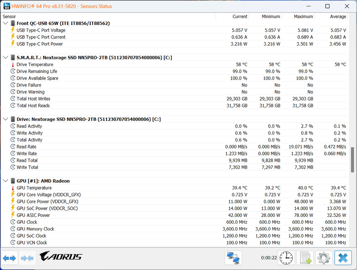Minimize the HWiNFO window

[309, 6]
